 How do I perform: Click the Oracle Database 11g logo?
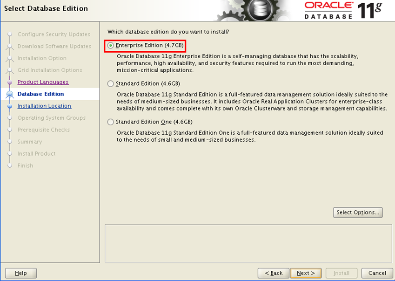(x=343, y=10)
